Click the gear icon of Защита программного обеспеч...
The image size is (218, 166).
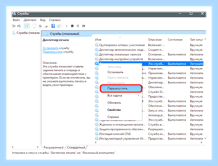96,129
